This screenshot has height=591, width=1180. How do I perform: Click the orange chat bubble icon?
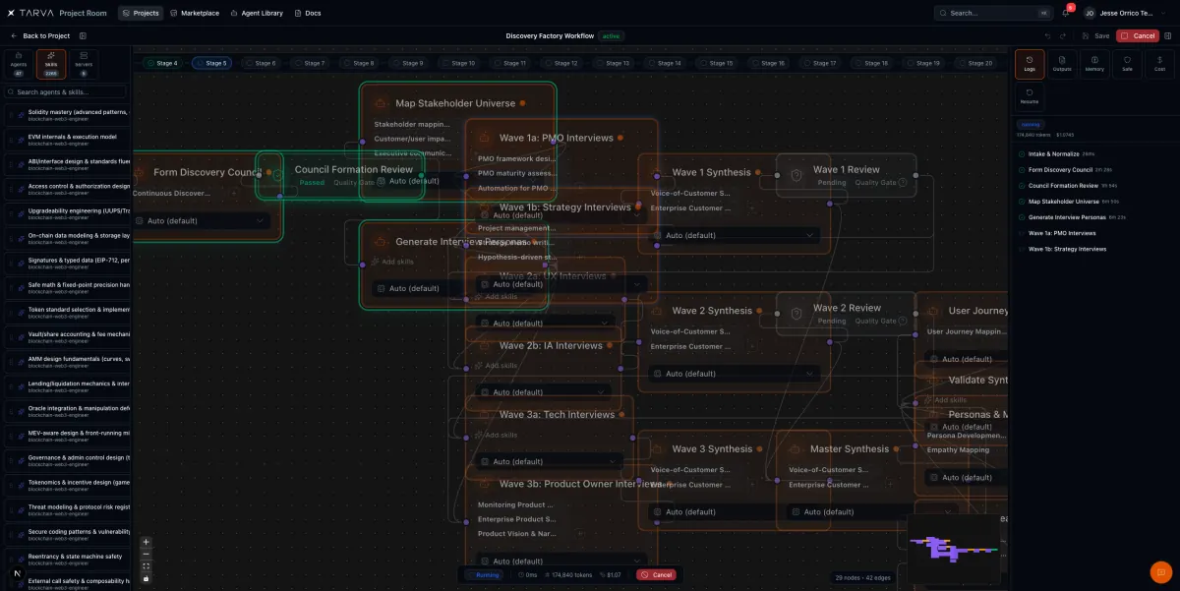coord(1161,572)
